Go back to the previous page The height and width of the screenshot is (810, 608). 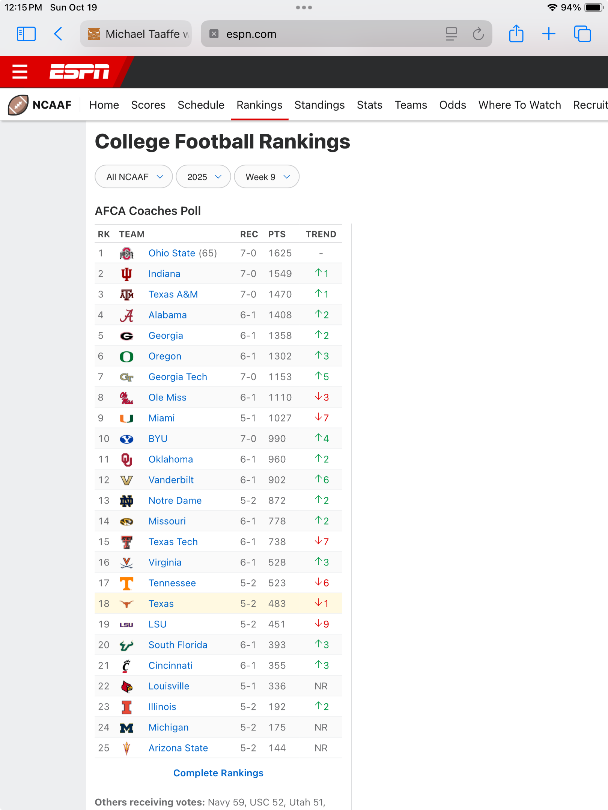58,34
